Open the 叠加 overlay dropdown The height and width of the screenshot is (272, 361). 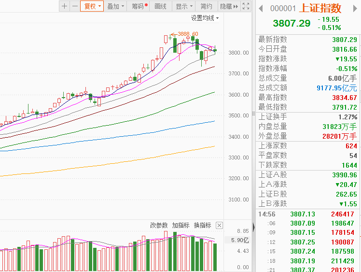click(x=115, y=6)
